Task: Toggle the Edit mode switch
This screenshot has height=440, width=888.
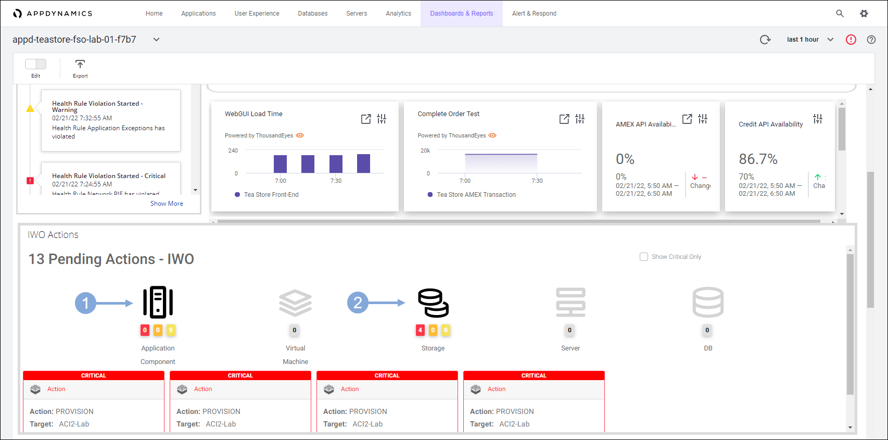Action: (35, 64)
